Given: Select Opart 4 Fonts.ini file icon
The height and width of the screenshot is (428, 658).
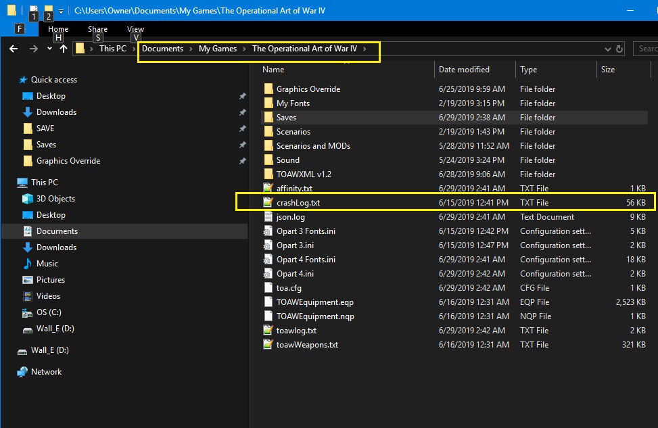Looking at the screenshot, I should [x=268, y=260].
